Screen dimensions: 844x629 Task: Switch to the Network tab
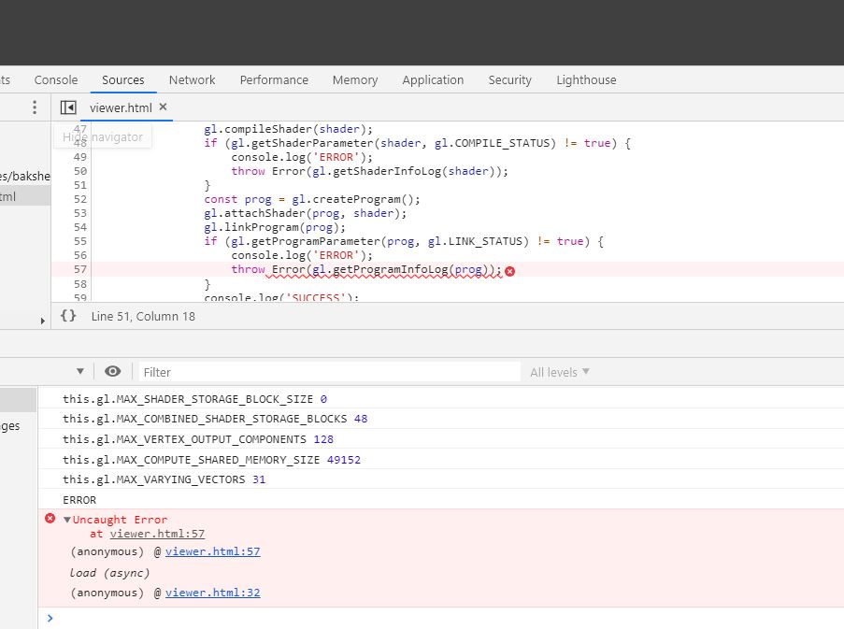(192, 80)
